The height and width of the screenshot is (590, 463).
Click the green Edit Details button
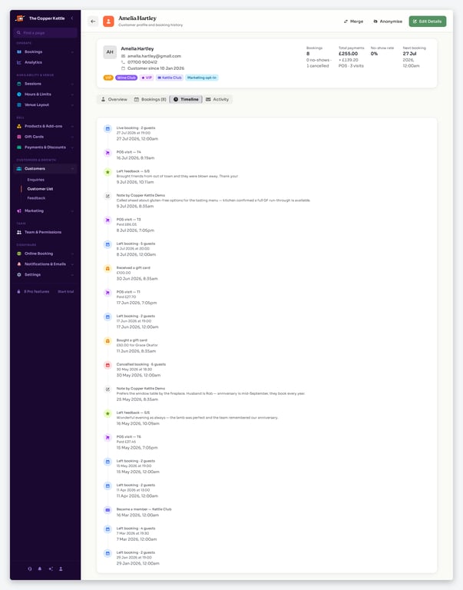428,22
